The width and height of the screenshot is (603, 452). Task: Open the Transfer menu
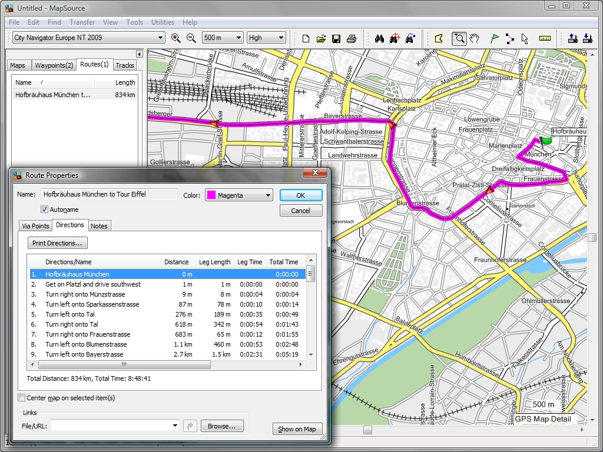tap(82, 22)
